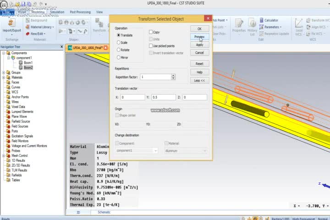Close the Navigation Tree panel
The image size is (330, 220).
click(x=62, y=47)
